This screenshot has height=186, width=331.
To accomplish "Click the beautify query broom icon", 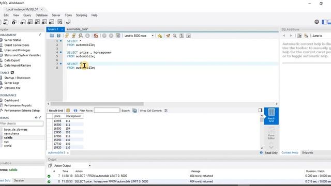I will coord(168,36).
